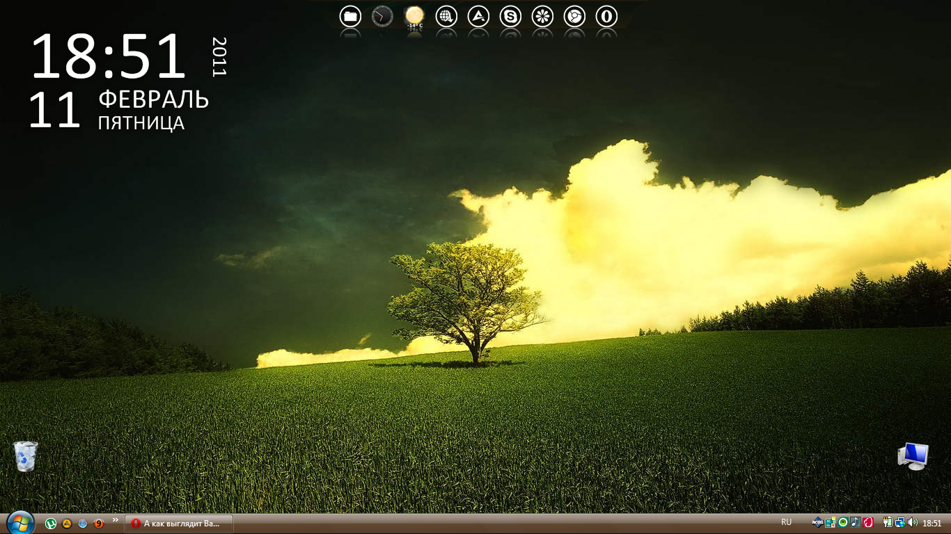This screenshot has height=534, width=951.
Task: Click the network icon in the system tray
Action: click(x=900, y=523)
